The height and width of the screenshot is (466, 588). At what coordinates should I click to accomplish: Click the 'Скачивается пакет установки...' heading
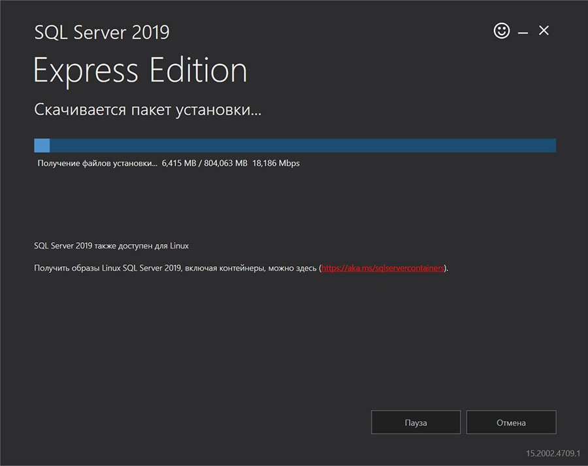pyautogui.click(x=148, y=110)
